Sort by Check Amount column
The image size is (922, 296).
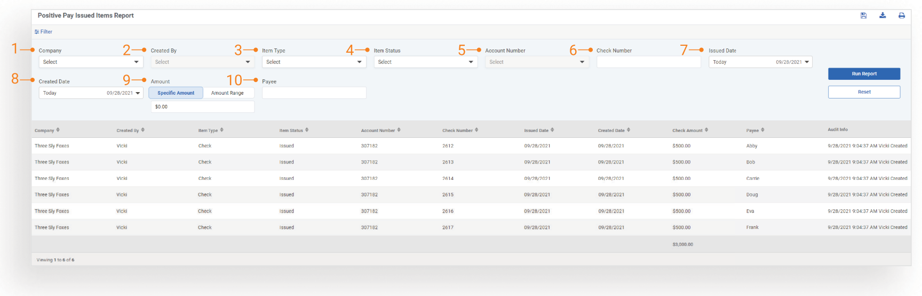tap(689, 130)
